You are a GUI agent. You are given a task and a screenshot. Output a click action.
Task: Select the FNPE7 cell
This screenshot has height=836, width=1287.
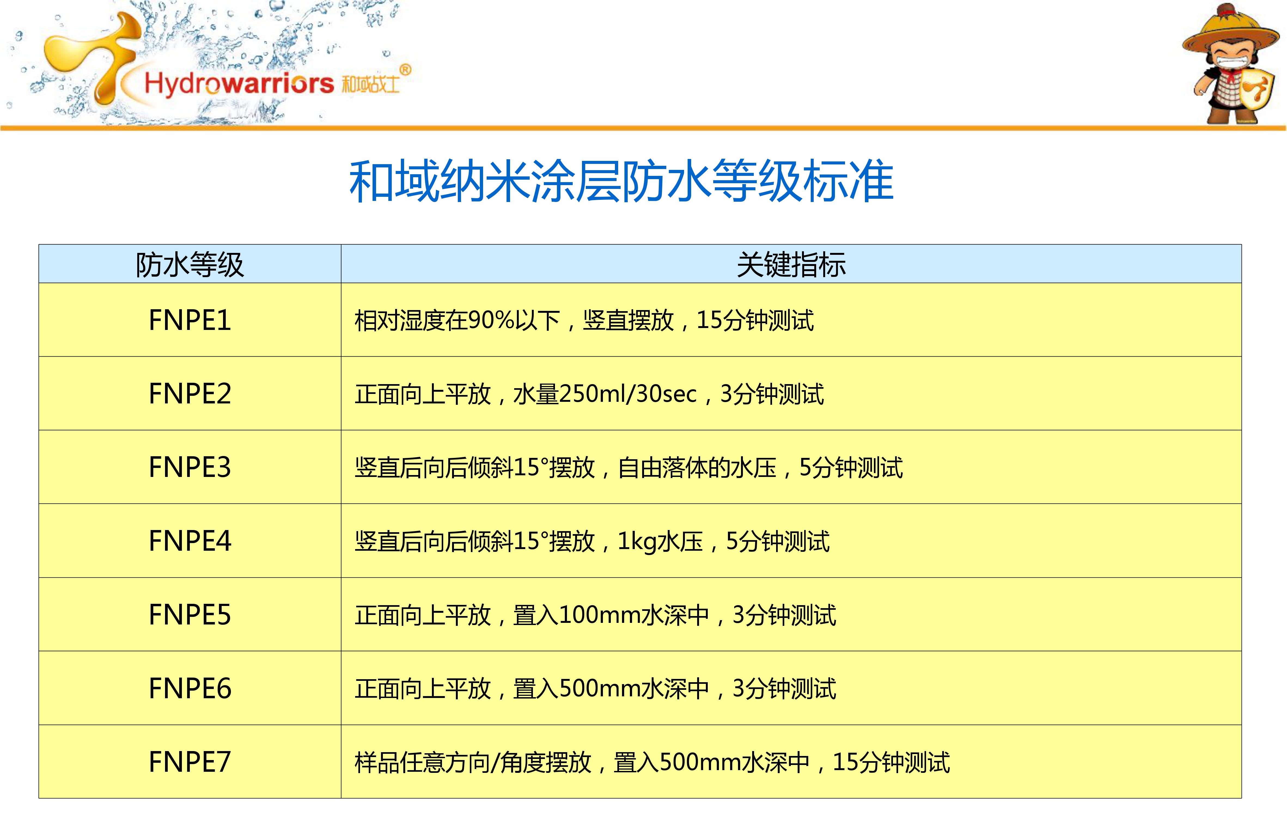point(190,762)
